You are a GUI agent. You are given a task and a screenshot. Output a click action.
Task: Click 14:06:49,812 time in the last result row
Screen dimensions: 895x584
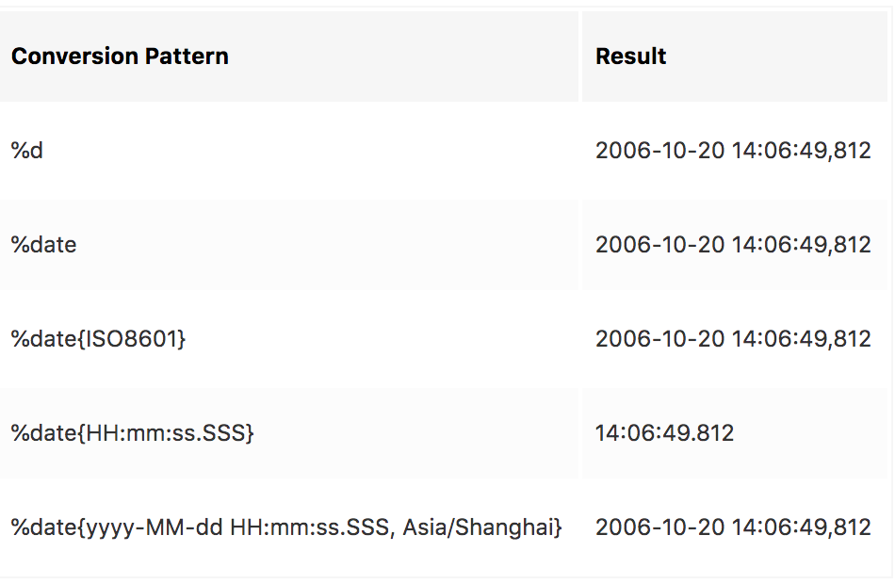pyautogui.click(x=802, y=527)
